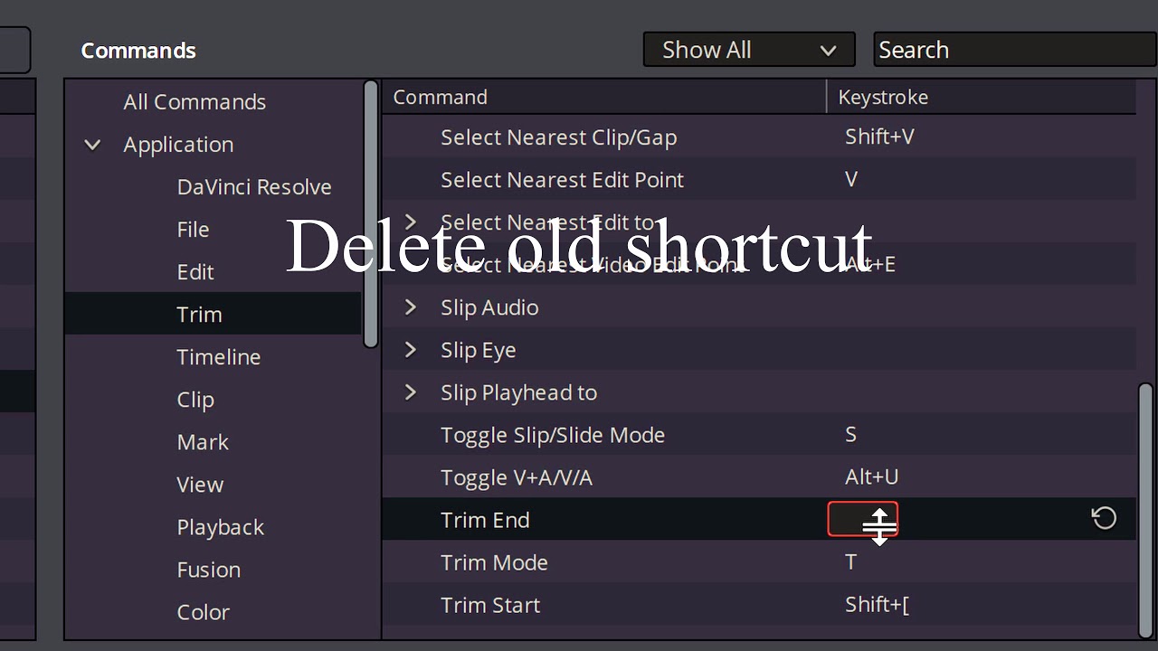Click the Trim Start keystroke Shift+[
This screenshot has width=1158, height=651.
877,605
